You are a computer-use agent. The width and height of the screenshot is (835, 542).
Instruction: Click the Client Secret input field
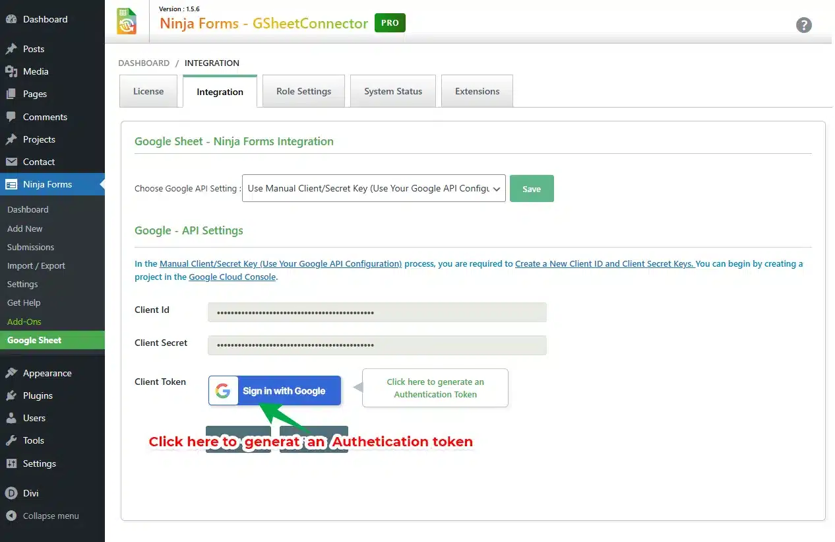pyautogui.click(x=377, y=345)
